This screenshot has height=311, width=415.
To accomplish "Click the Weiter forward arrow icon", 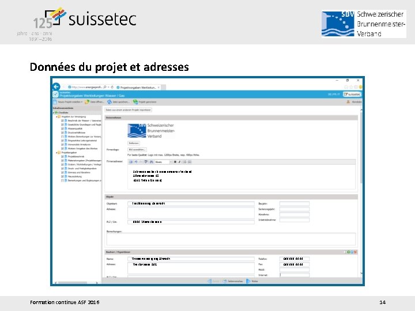I will coord(248,281).
